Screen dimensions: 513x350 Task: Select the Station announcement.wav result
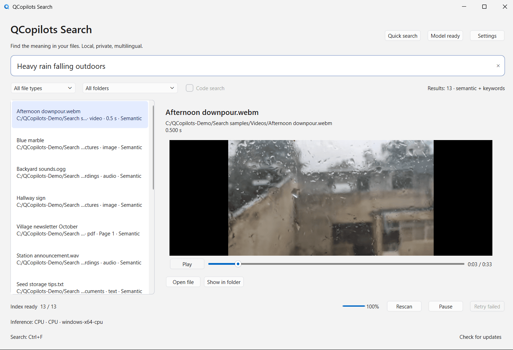[x=80, y=259]
